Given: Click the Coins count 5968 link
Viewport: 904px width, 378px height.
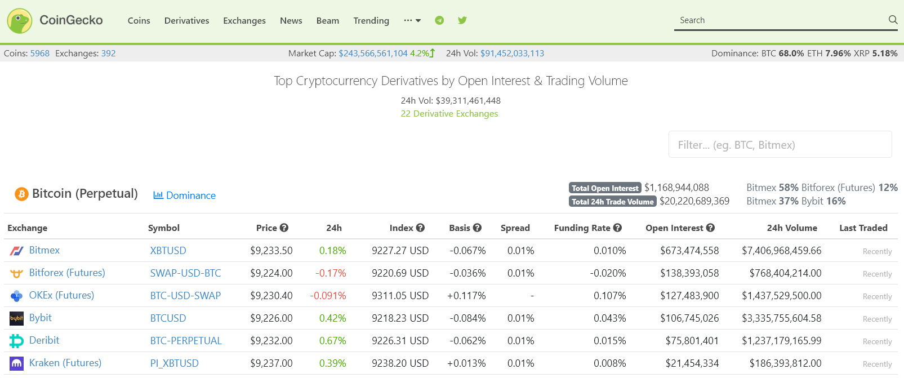Looking at the screenshot, I should (x=40, y=54).
